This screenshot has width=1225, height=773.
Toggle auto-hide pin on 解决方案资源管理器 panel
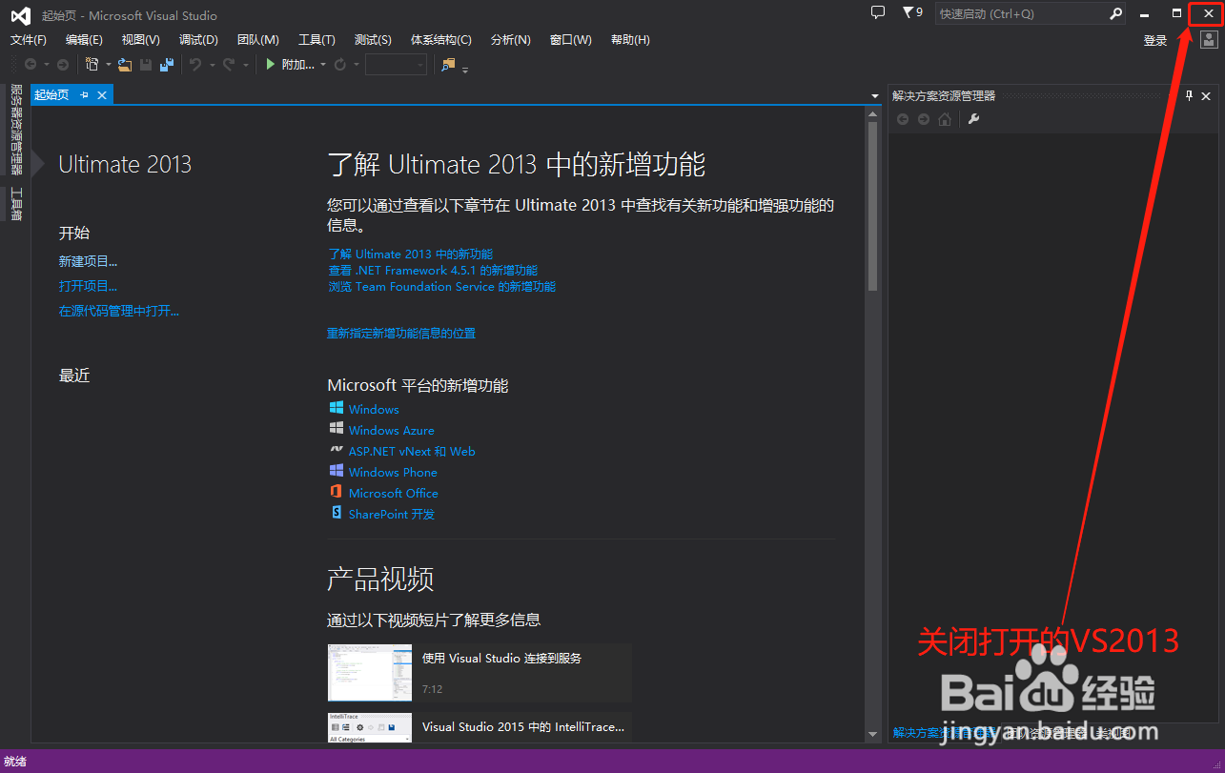1189,96
